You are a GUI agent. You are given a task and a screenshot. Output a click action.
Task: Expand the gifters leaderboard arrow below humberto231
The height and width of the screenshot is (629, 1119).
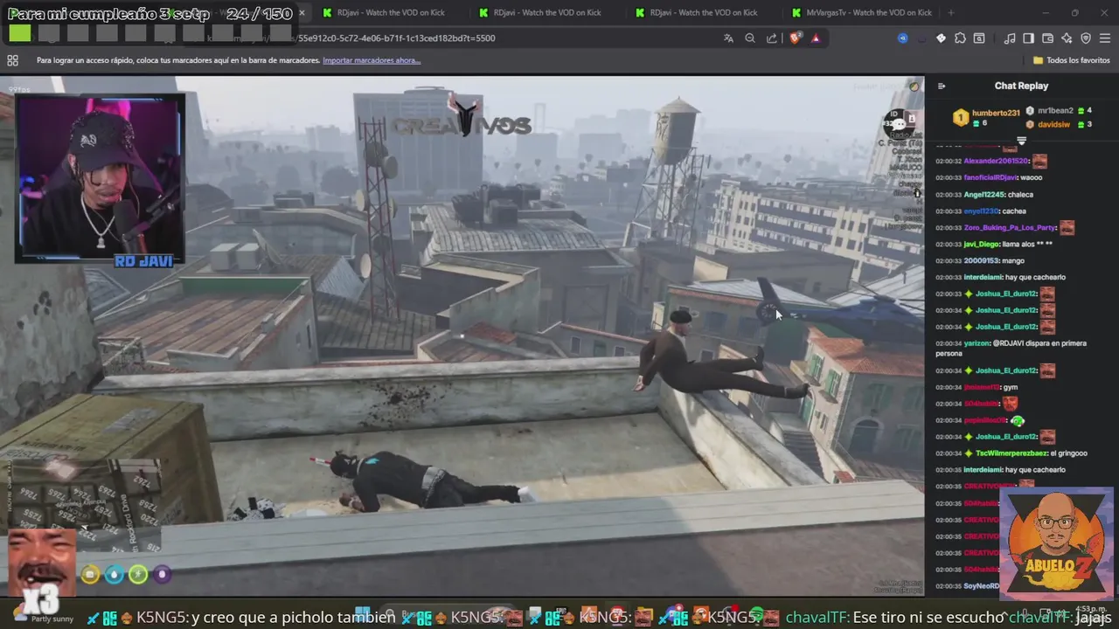coord(1021,141)
